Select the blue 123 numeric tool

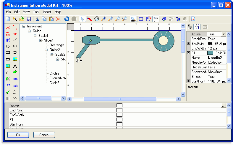point(8,85)
